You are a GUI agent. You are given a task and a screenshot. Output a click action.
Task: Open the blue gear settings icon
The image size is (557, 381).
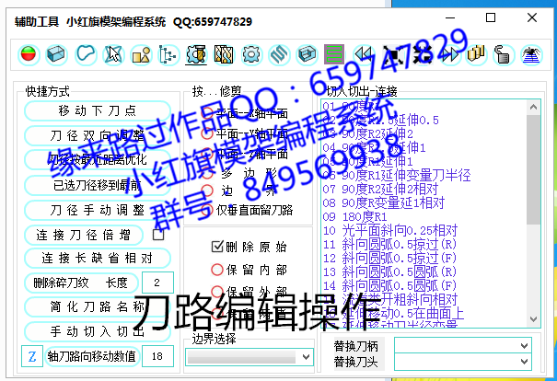(x=251, y=54)
